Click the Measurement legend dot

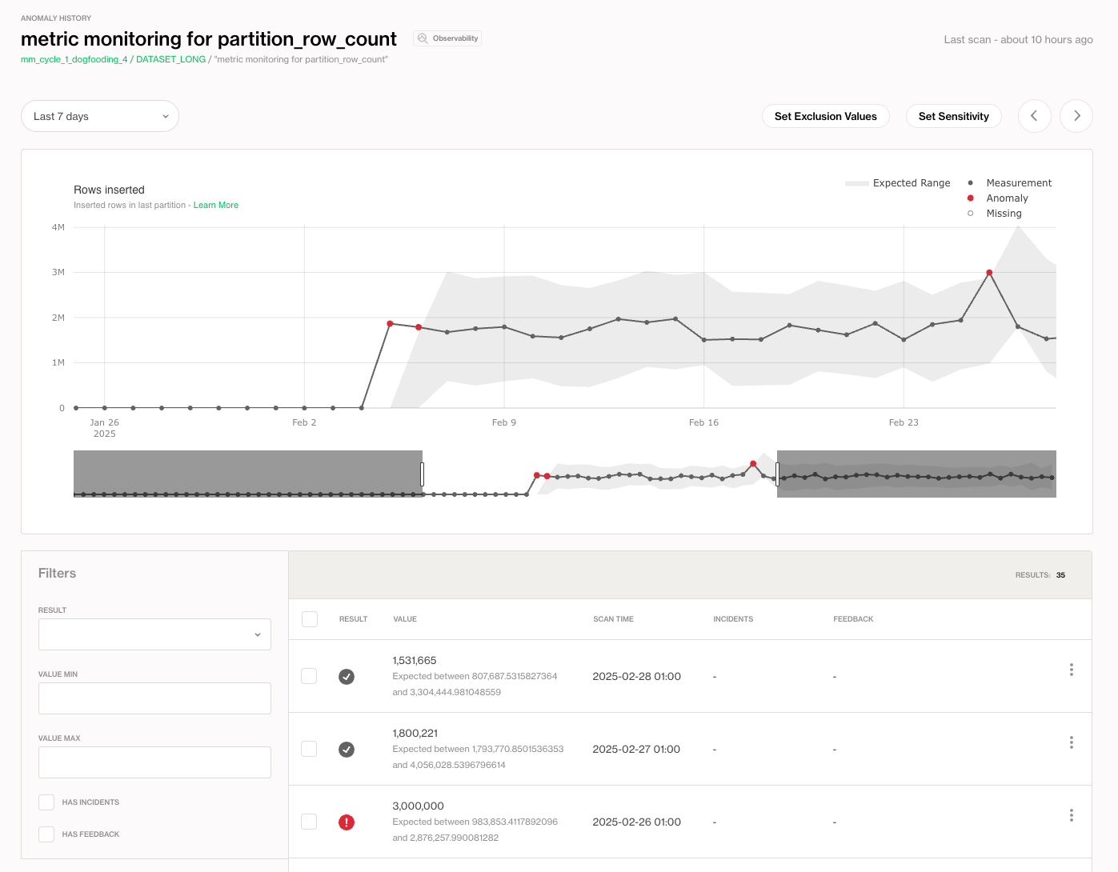tap(971, 183)
